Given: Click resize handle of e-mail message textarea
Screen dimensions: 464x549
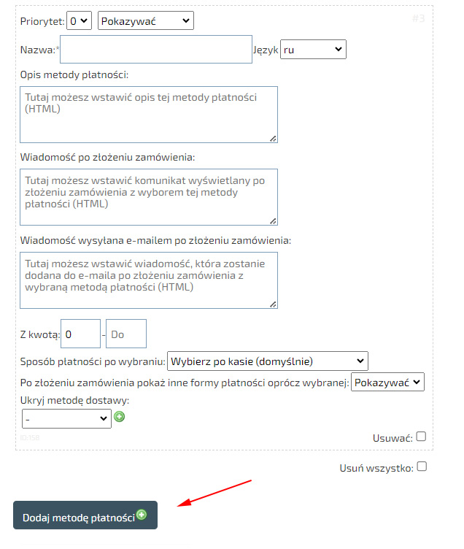Looking at the screenshot, I should [273, 304].
